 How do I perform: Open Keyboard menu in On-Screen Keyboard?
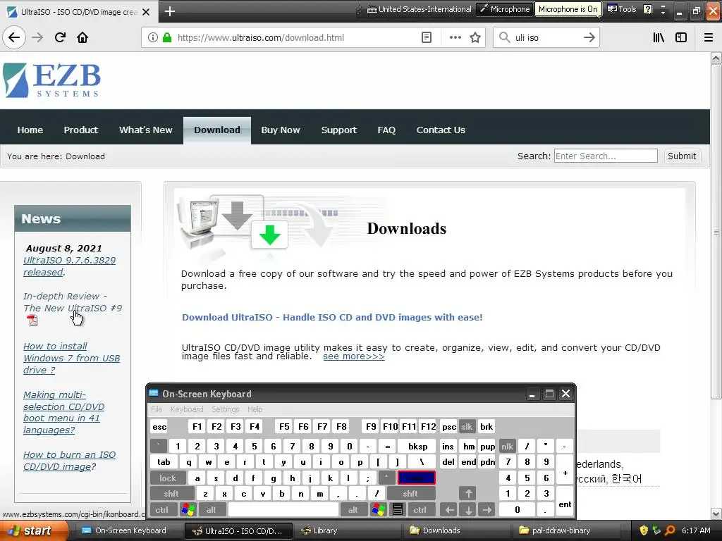186,409
